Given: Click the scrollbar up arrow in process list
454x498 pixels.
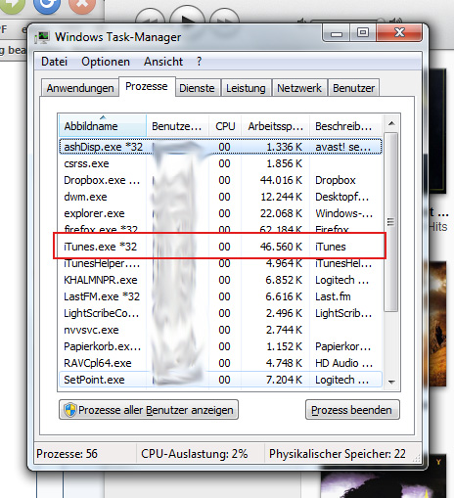Looking at the screenshot, I should tap(391, 123).
